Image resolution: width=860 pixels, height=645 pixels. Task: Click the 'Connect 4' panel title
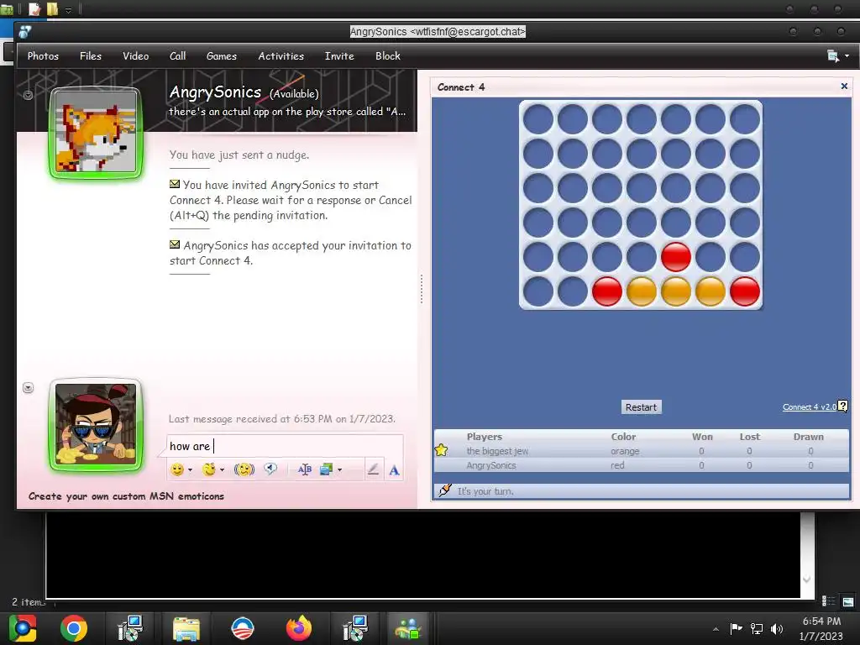pyautogui.click(x=461, y=87)
